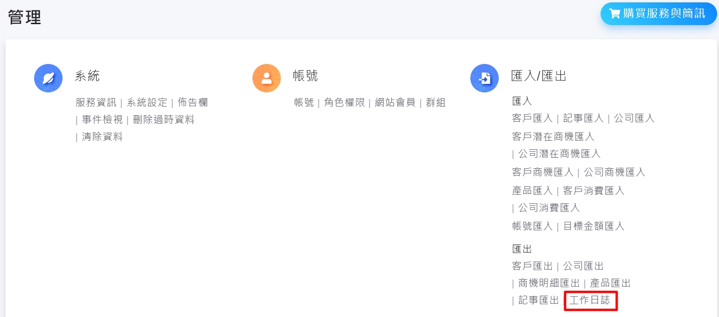
Task: Open 產品匯入 product import
Action: (532, 190)
